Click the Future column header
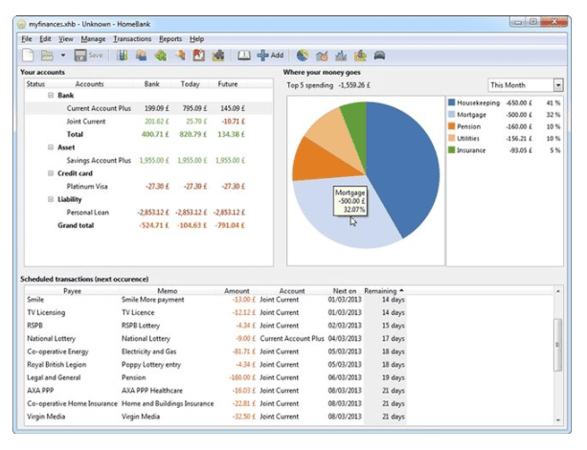The height and width of the screenshot is (450, 587). pos(228,84)
